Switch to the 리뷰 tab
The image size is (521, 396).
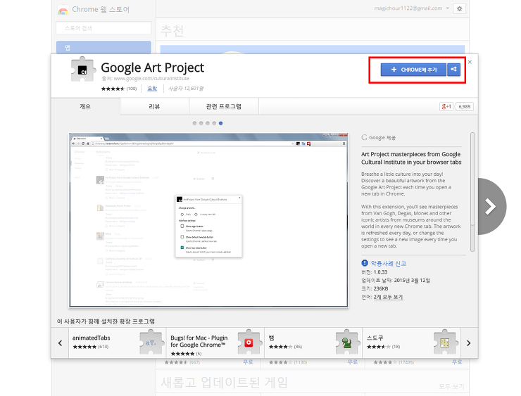click(x=154, y=106)
